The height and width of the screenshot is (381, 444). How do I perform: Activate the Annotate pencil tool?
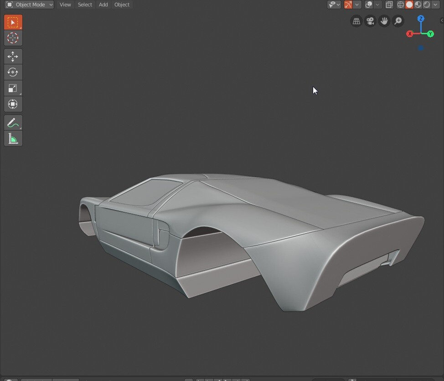(x=13, y=123)
